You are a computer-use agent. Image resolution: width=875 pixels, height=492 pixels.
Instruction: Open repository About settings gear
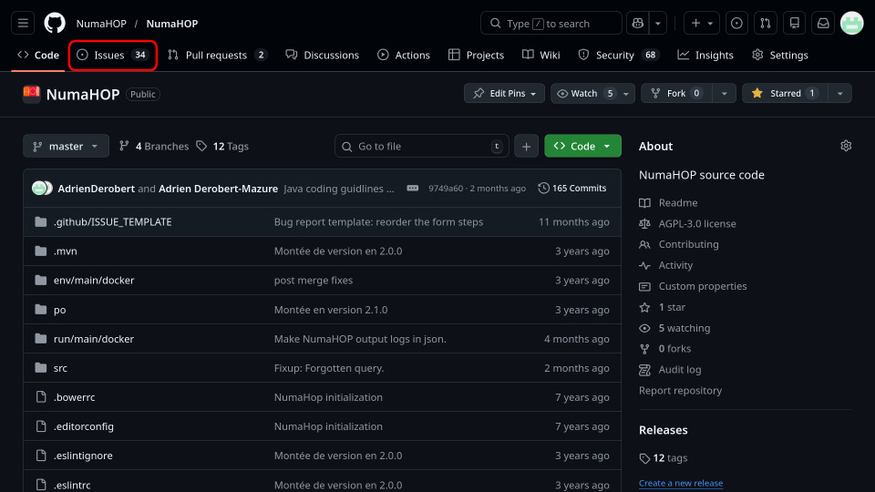click(846, 146)
